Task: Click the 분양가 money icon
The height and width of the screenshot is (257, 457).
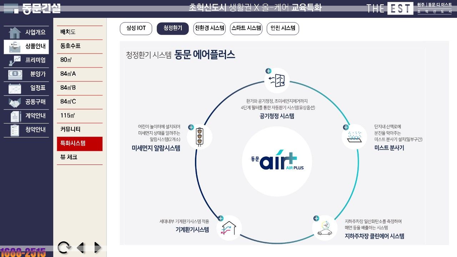Action: pos(15,74)
